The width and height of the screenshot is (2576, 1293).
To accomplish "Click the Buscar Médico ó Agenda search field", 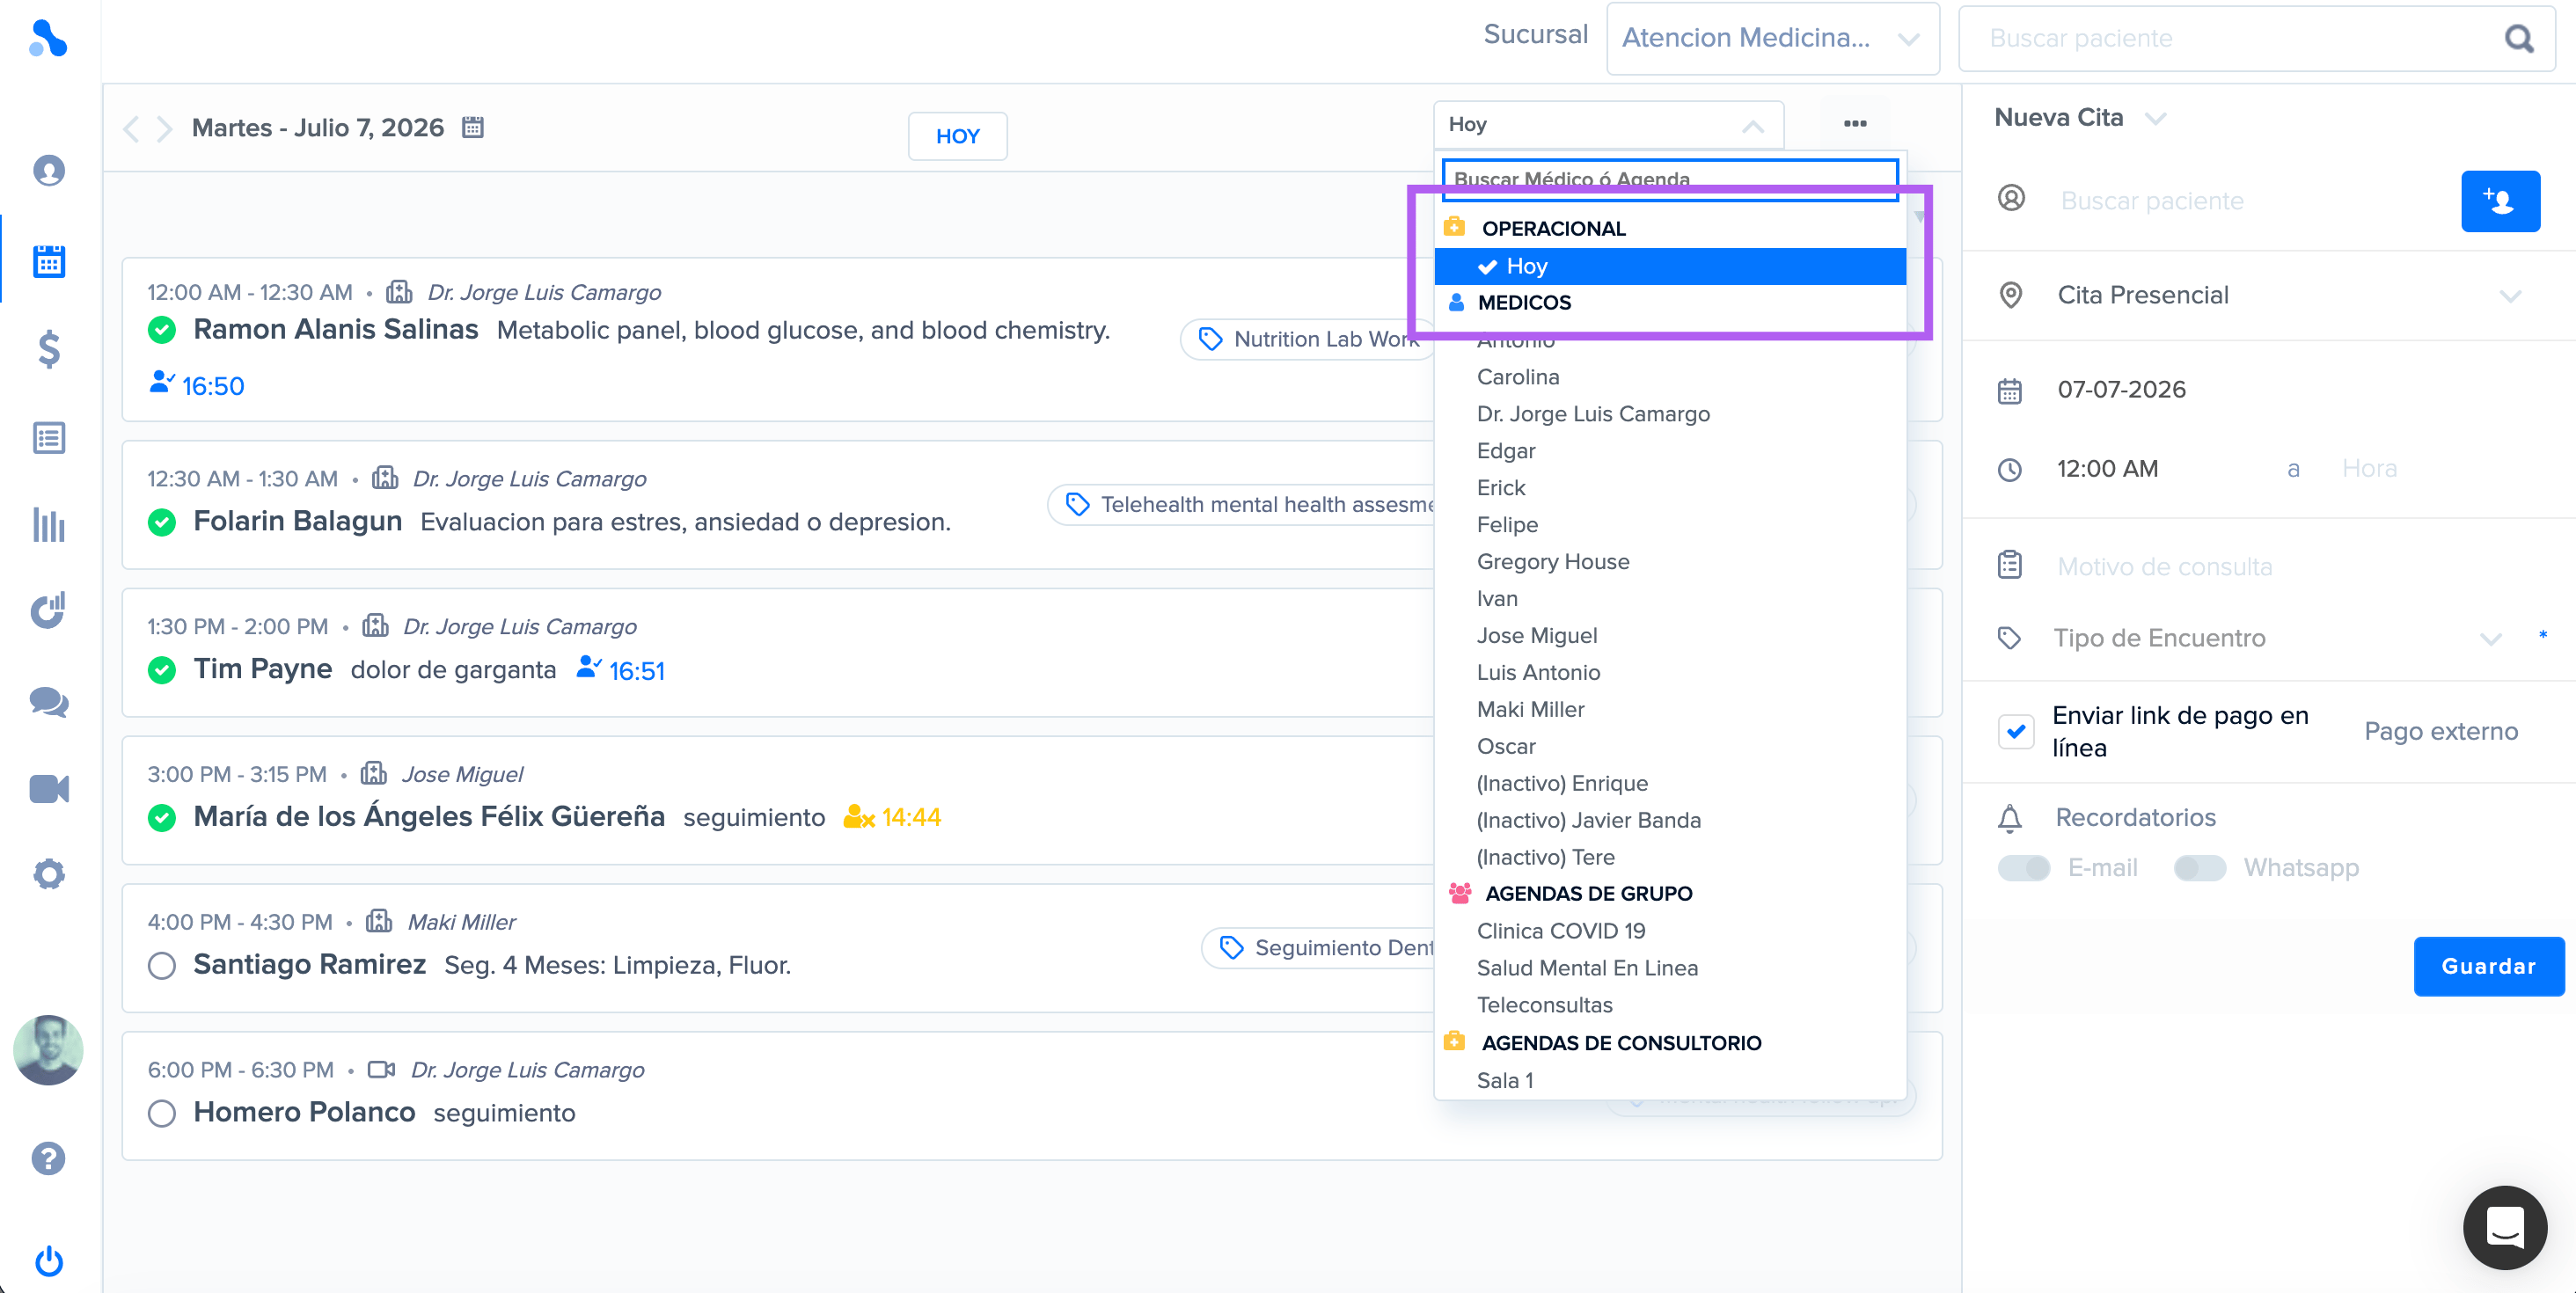I will (1670, 179).
